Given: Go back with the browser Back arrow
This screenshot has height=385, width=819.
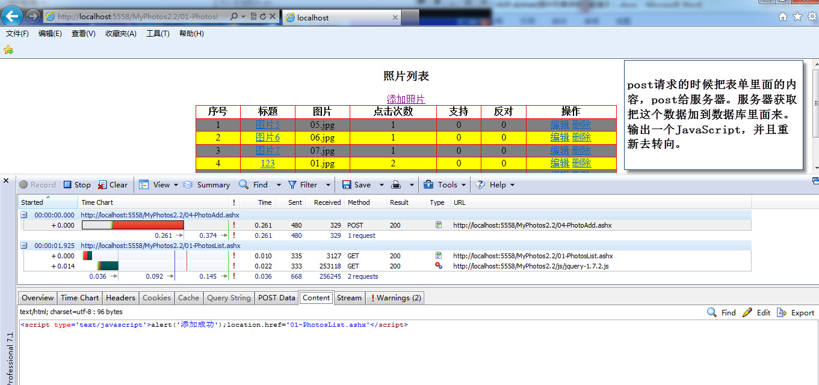Looking at the screenshot, I should [x=12, y=16].
